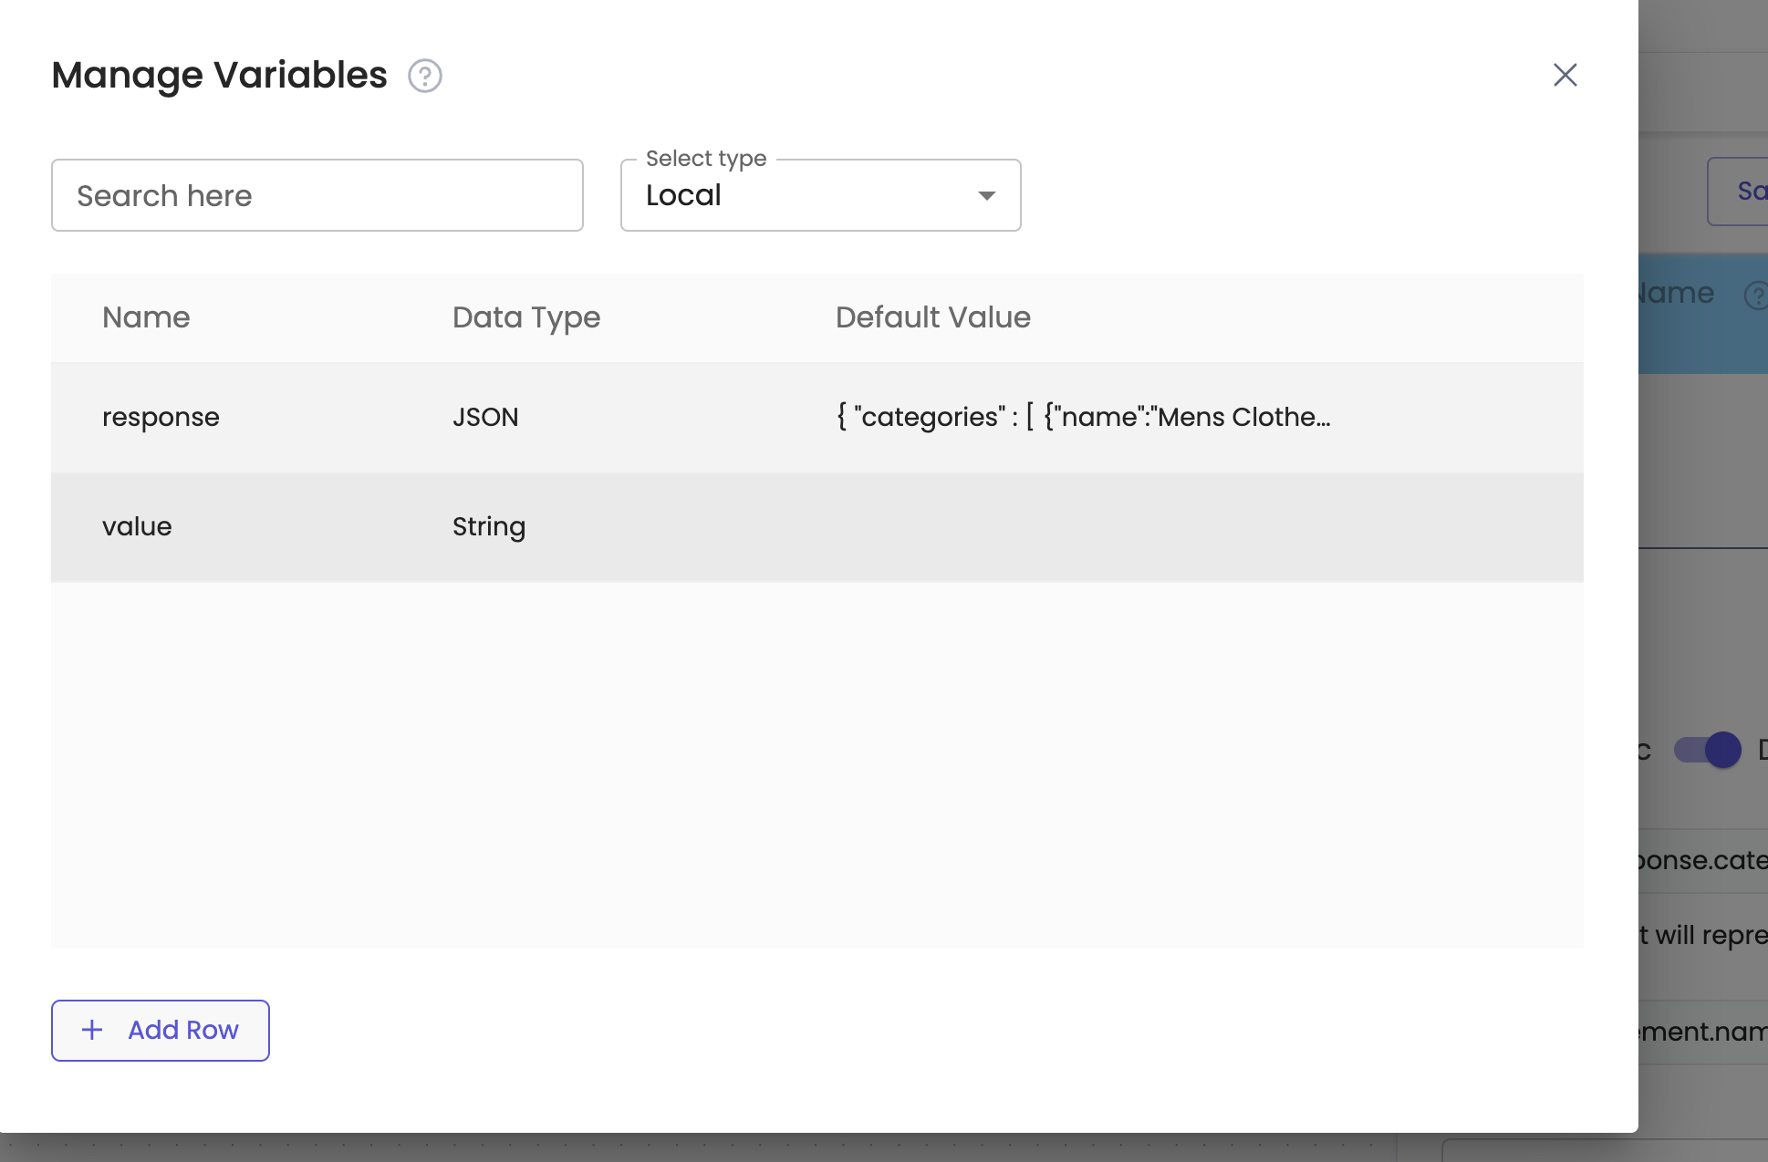Click the categories default value cell

click(x=1083, y=417)
